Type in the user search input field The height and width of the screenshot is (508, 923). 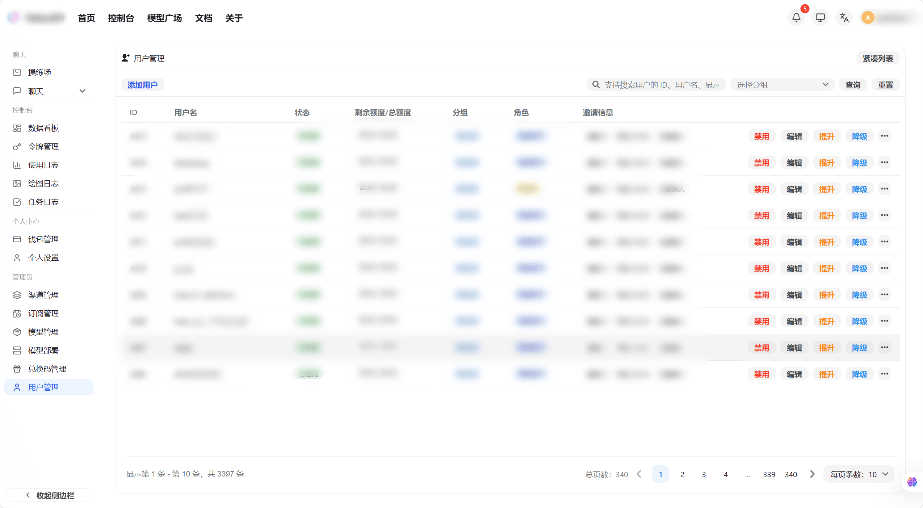click(655, 84)
